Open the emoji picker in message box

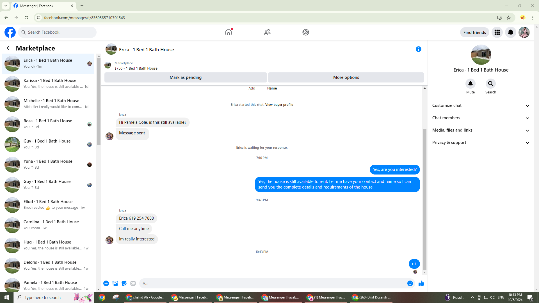(x=410, y=284)
